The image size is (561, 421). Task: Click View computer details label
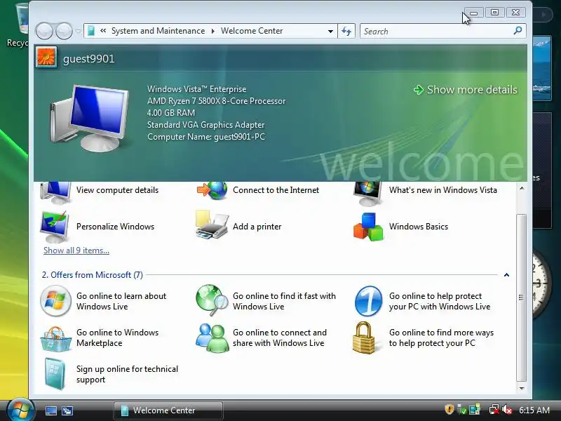(117, 190)
